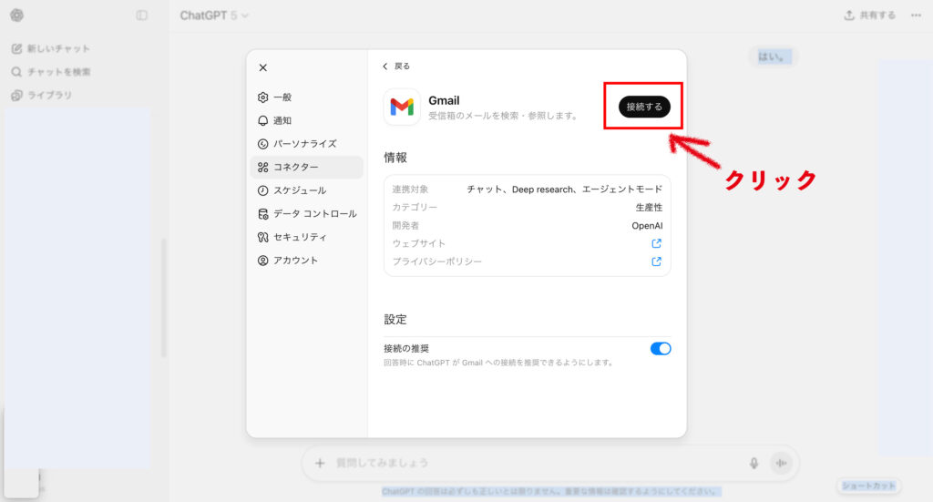933x502 pixels.
Task: Click the microphone dictation icon
Action: 754,463
